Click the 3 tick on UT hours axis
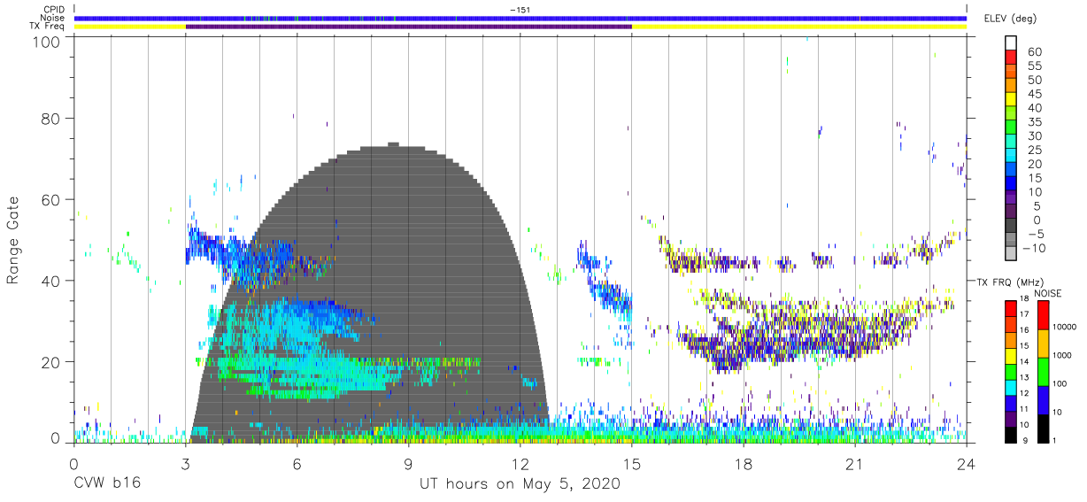 tap(186, 465)
